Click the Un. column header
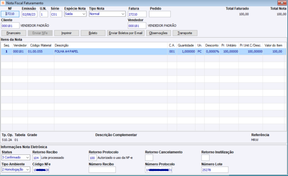 tap(200, 45)
